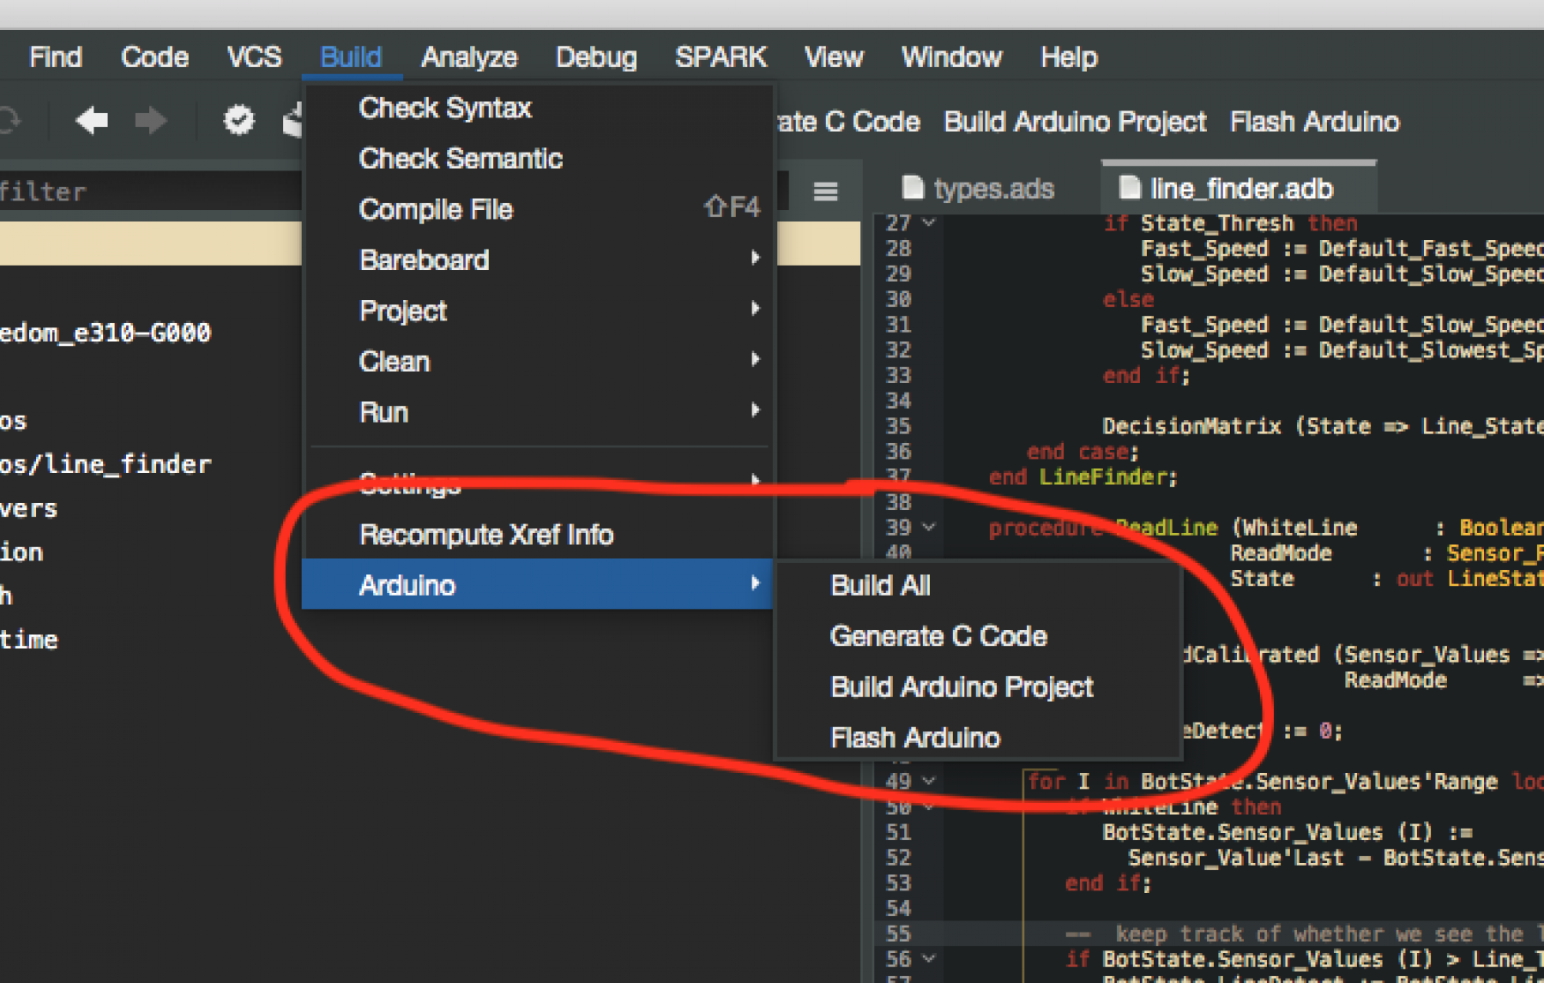Click line number 55 in gutter

[x=898, y=933]
